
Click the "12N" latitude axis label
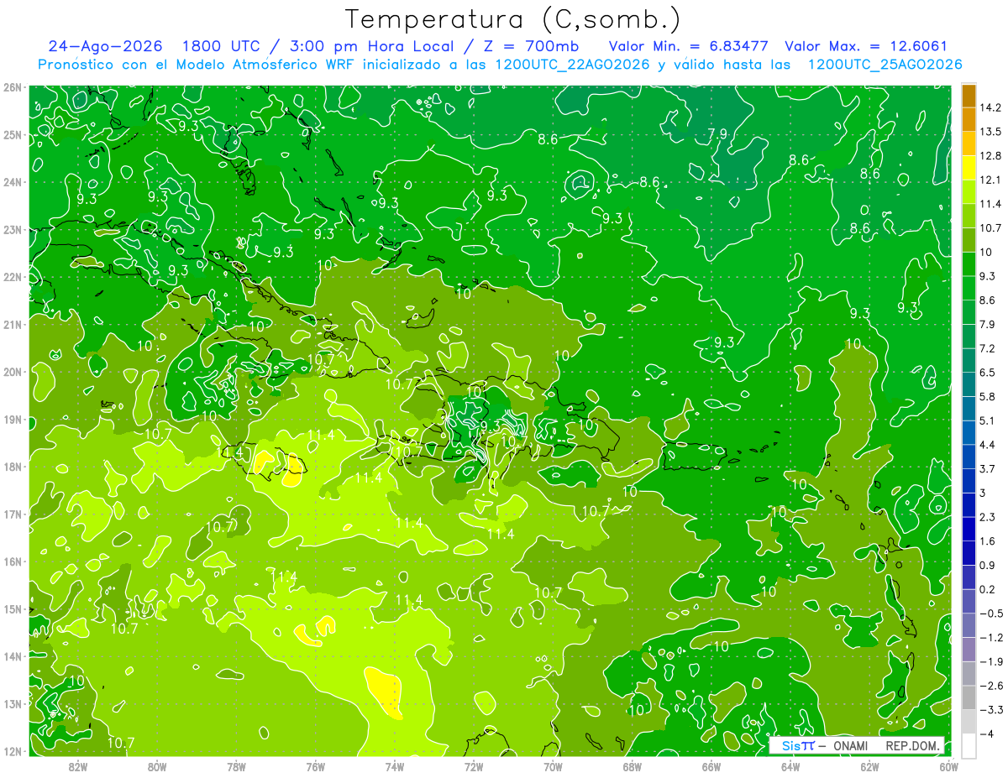(12, 751)
